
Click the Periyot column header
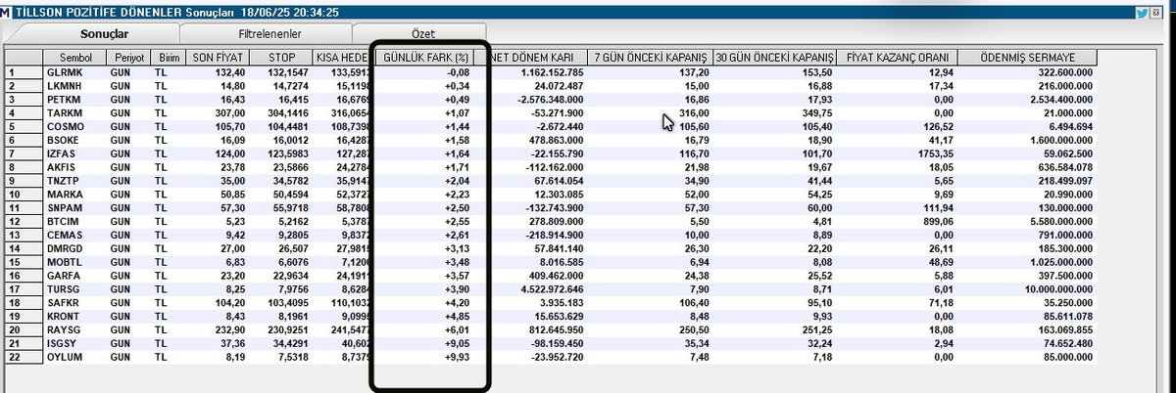point(127,58)
